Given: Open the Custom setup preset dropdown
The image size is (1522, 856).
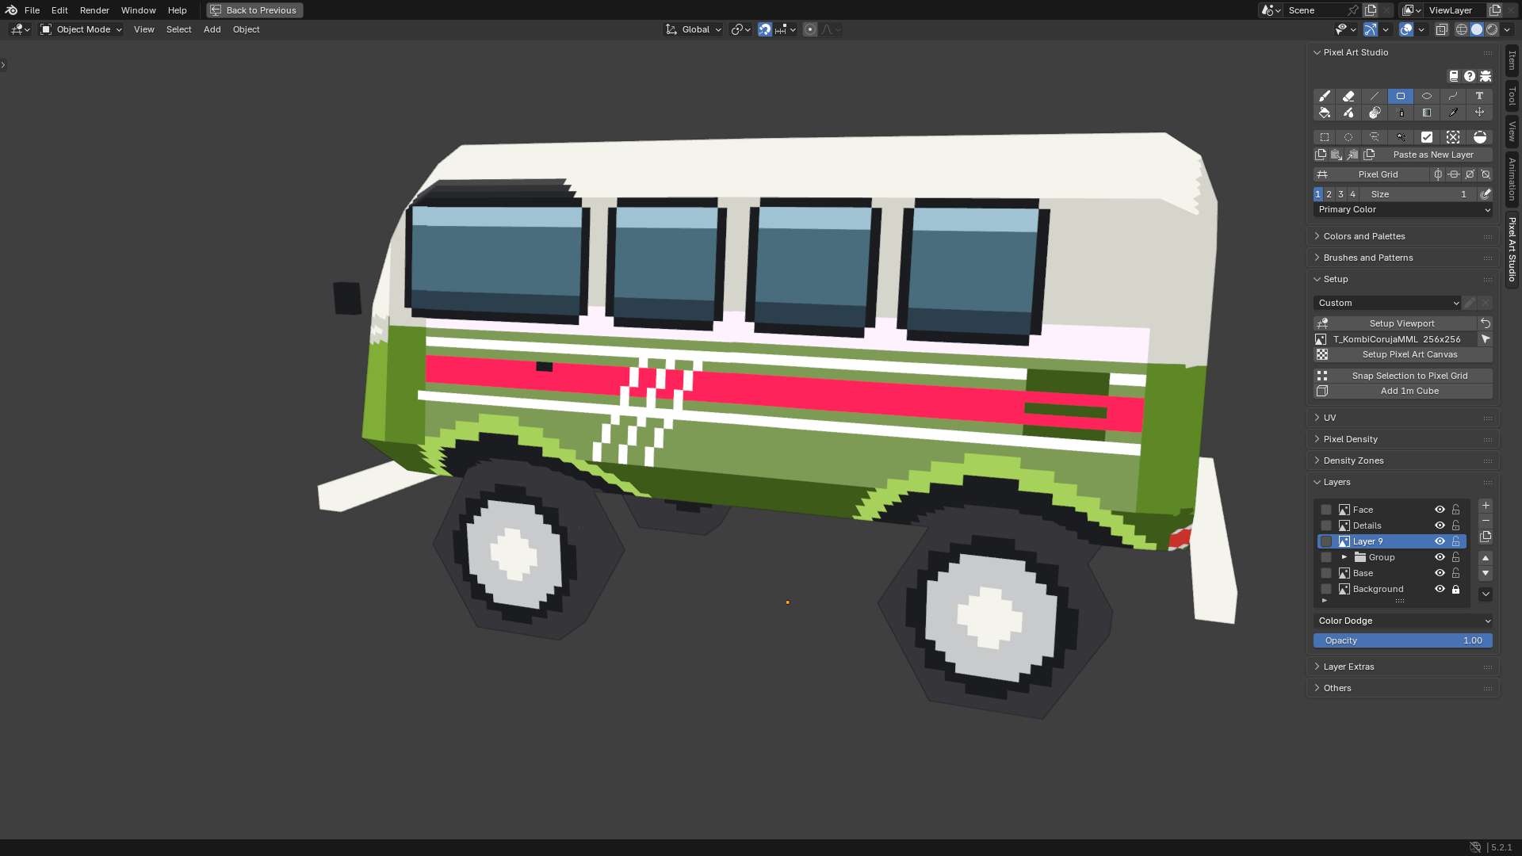Looking at the screenshot, I should coord(1387,303).
